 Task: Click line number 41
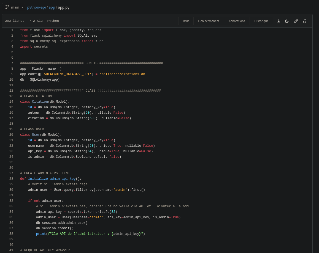11,250
